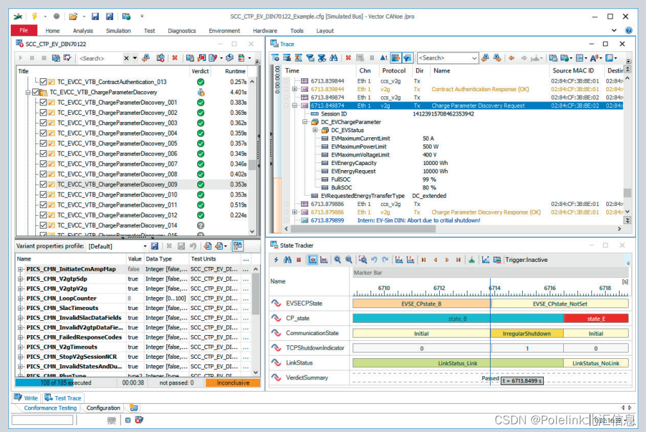This screenshot has height=432, width=646.
Task: Click the help question mark icon
Action: pos(629,30)
